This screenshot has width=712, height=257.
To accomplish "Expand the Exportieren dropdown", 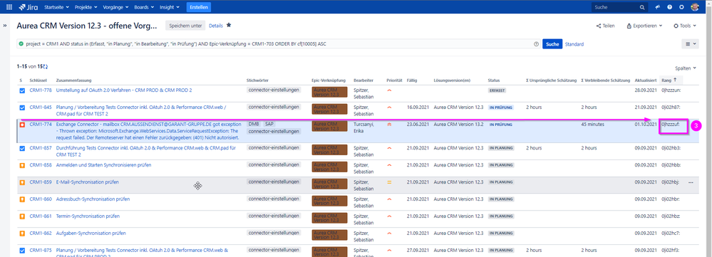I will click(x=644, y=26).
